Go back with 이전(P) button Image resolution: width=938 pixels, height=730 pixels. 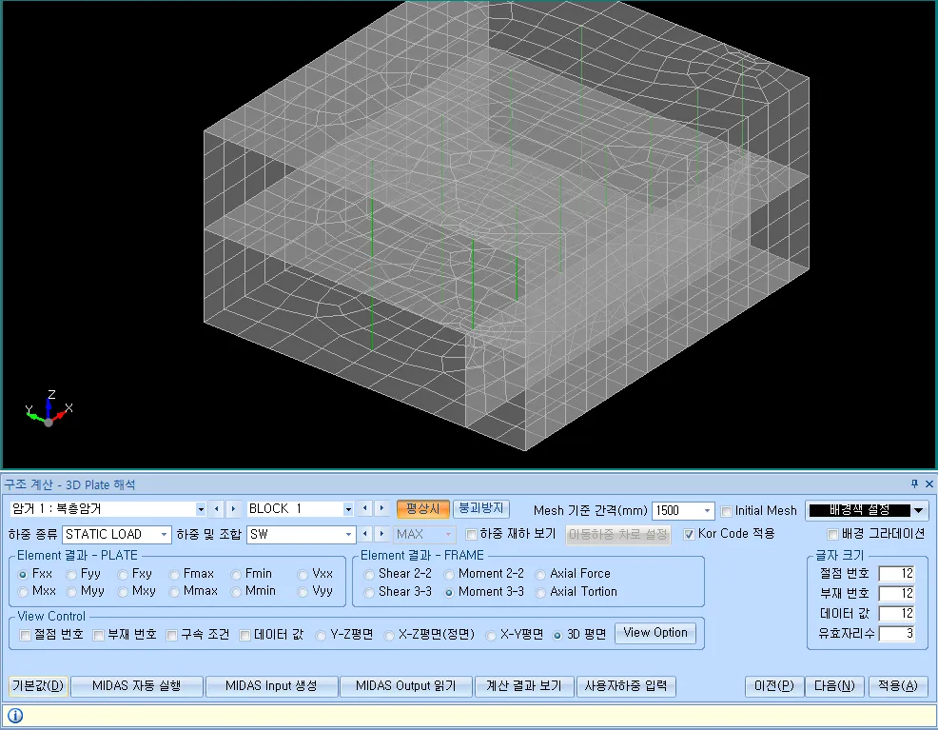(774, 685)
